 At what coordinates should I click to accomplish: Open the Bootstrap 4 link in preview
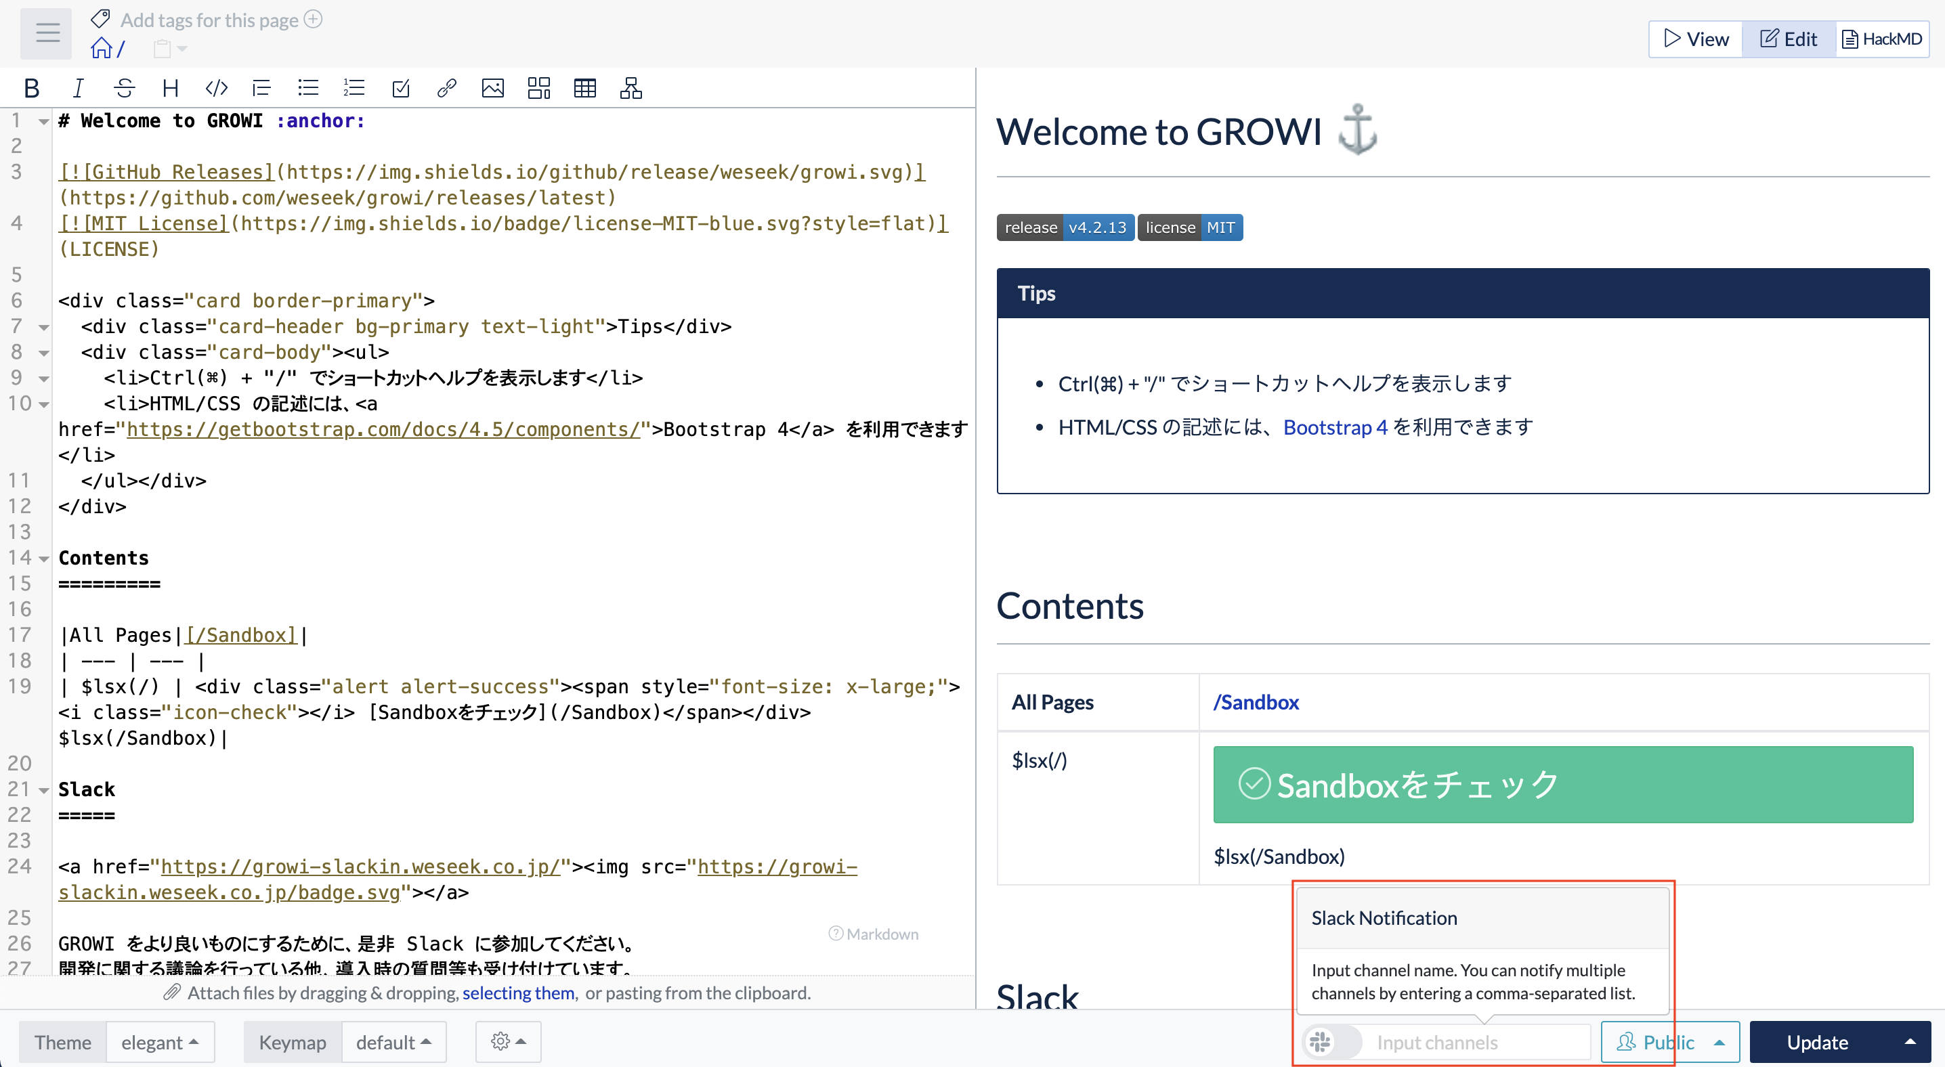tap(1335, 427)
